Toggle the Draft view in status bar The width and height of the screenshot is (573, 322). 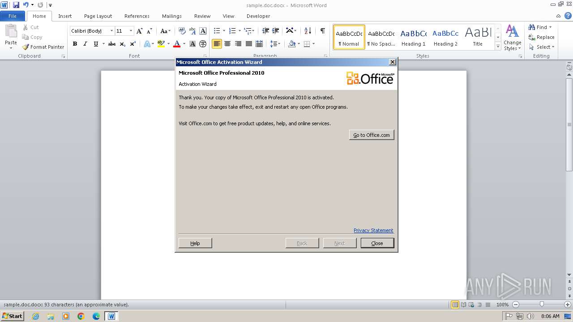point(487,305)
